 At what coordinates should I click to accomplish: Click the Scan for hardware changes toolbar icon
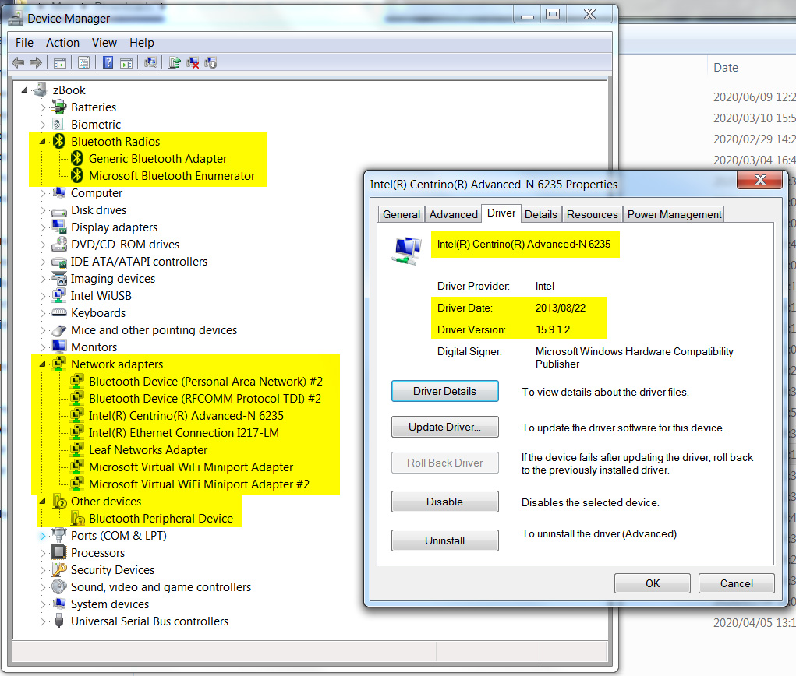tap(150, 62)
